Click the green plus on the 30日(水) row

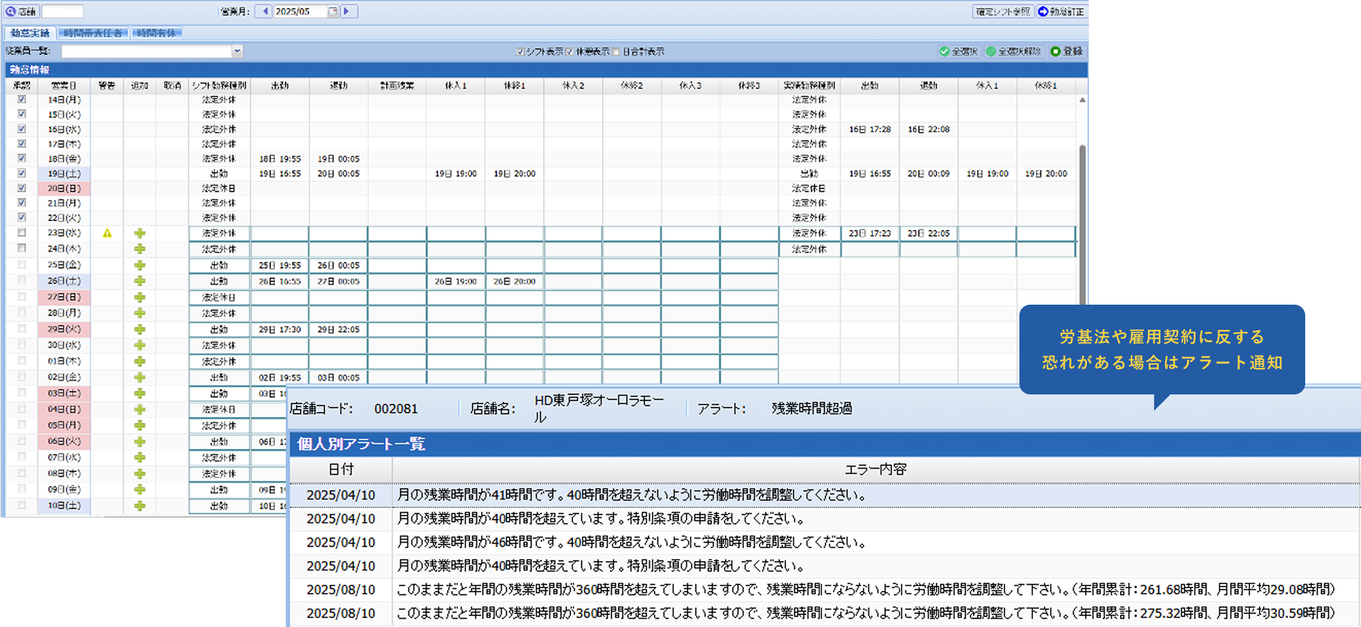point(140,345)
